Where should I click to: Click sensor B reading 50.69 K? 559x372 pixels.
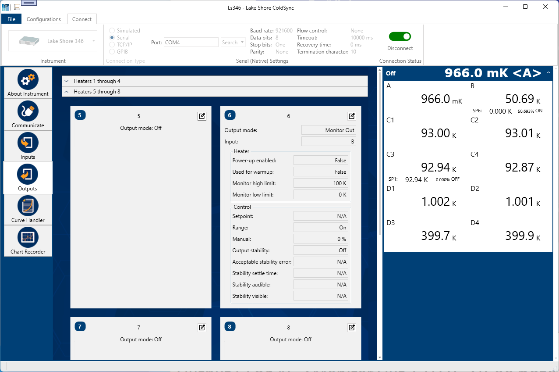523,99
